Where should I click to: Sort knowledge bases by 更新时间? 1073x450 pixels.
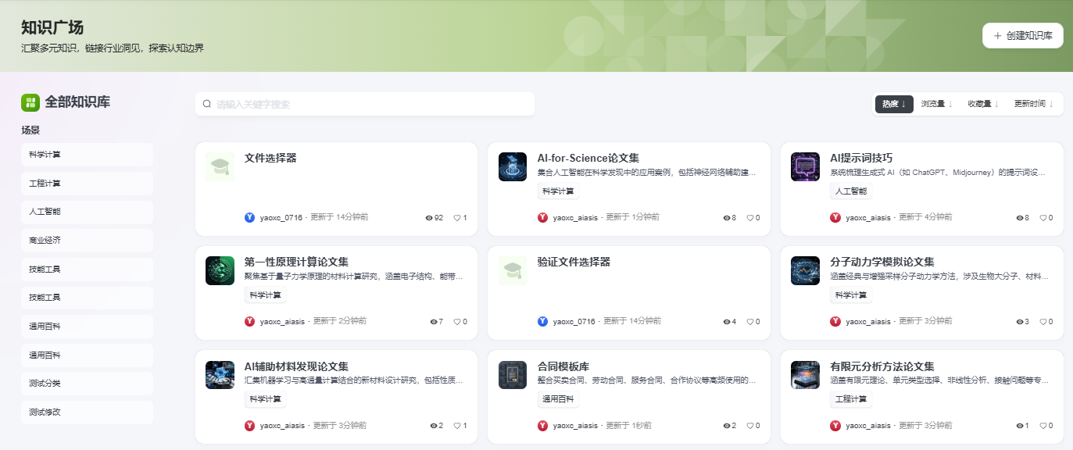click(x=1033, y=104)
